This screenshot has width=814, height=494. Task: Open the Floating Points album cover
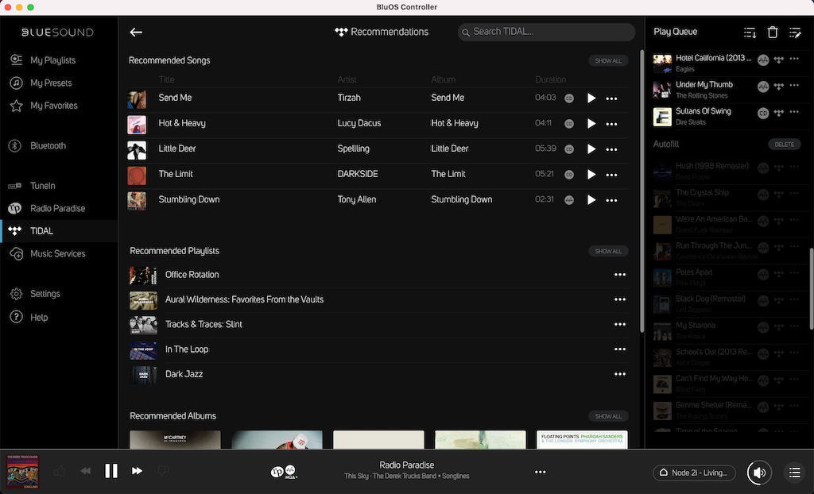[582, 439]
